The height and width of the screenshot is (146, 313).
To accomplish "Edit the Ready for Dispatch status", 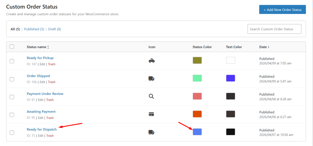I will (41, 136).
